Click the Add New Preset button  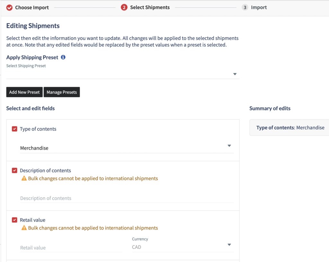point(24,92)
